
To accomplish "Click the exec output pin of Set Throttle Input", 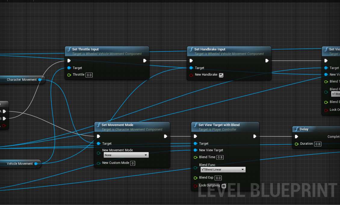I will [145, 60].
